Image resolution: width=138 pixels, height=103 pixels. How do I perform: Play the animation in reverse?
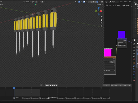pyautogui.click(x=50, y=85)
